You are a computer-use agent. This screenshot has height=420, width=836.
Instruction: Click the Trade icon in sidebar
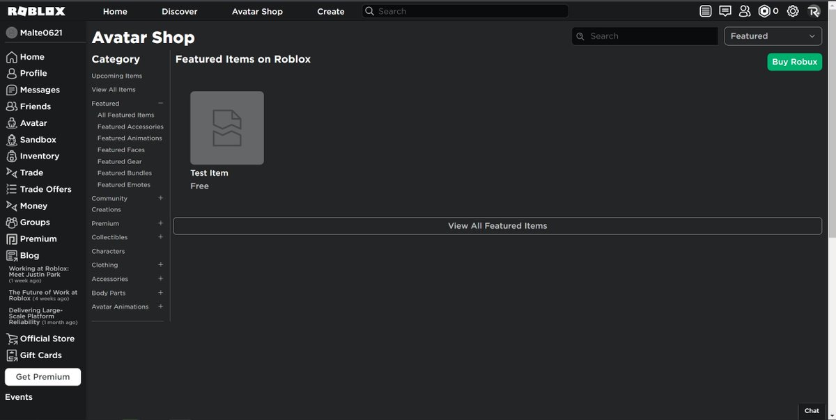(x=11, y=172)
